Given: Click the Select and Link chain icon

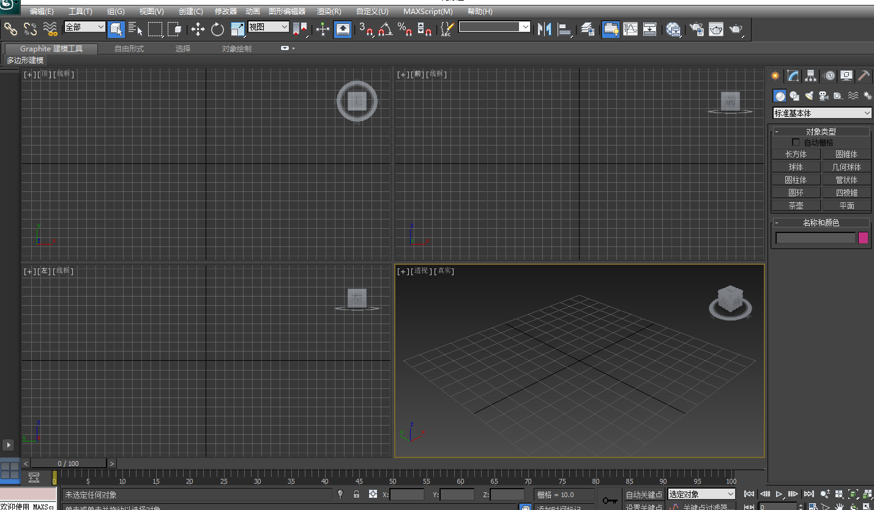Looking at the screenshot, I should point(11,29).
